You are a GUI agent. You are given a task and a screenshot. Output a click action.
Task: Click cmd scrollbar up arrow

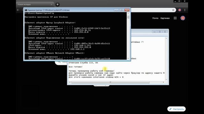pos(128,14)
